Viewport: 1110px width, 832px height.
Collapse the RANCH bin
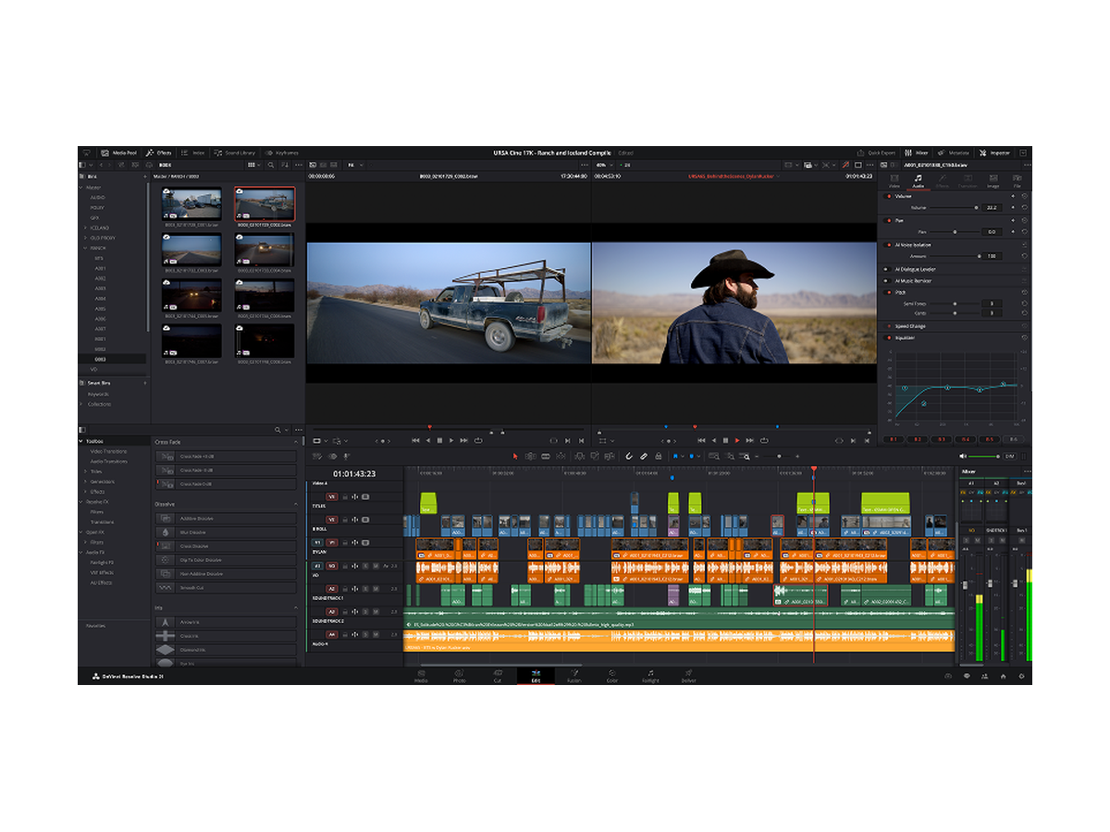[x=85, y=248]
